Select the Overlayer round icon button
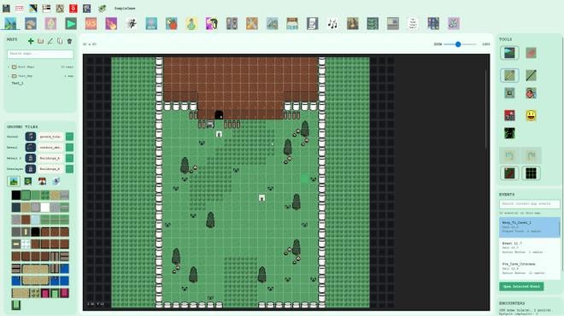 point(31,169)
